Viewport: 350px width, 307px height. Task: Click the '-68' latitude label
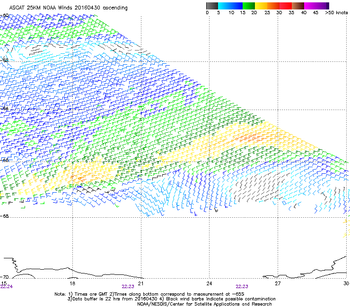pyautogui.click(x=4, y=216)
